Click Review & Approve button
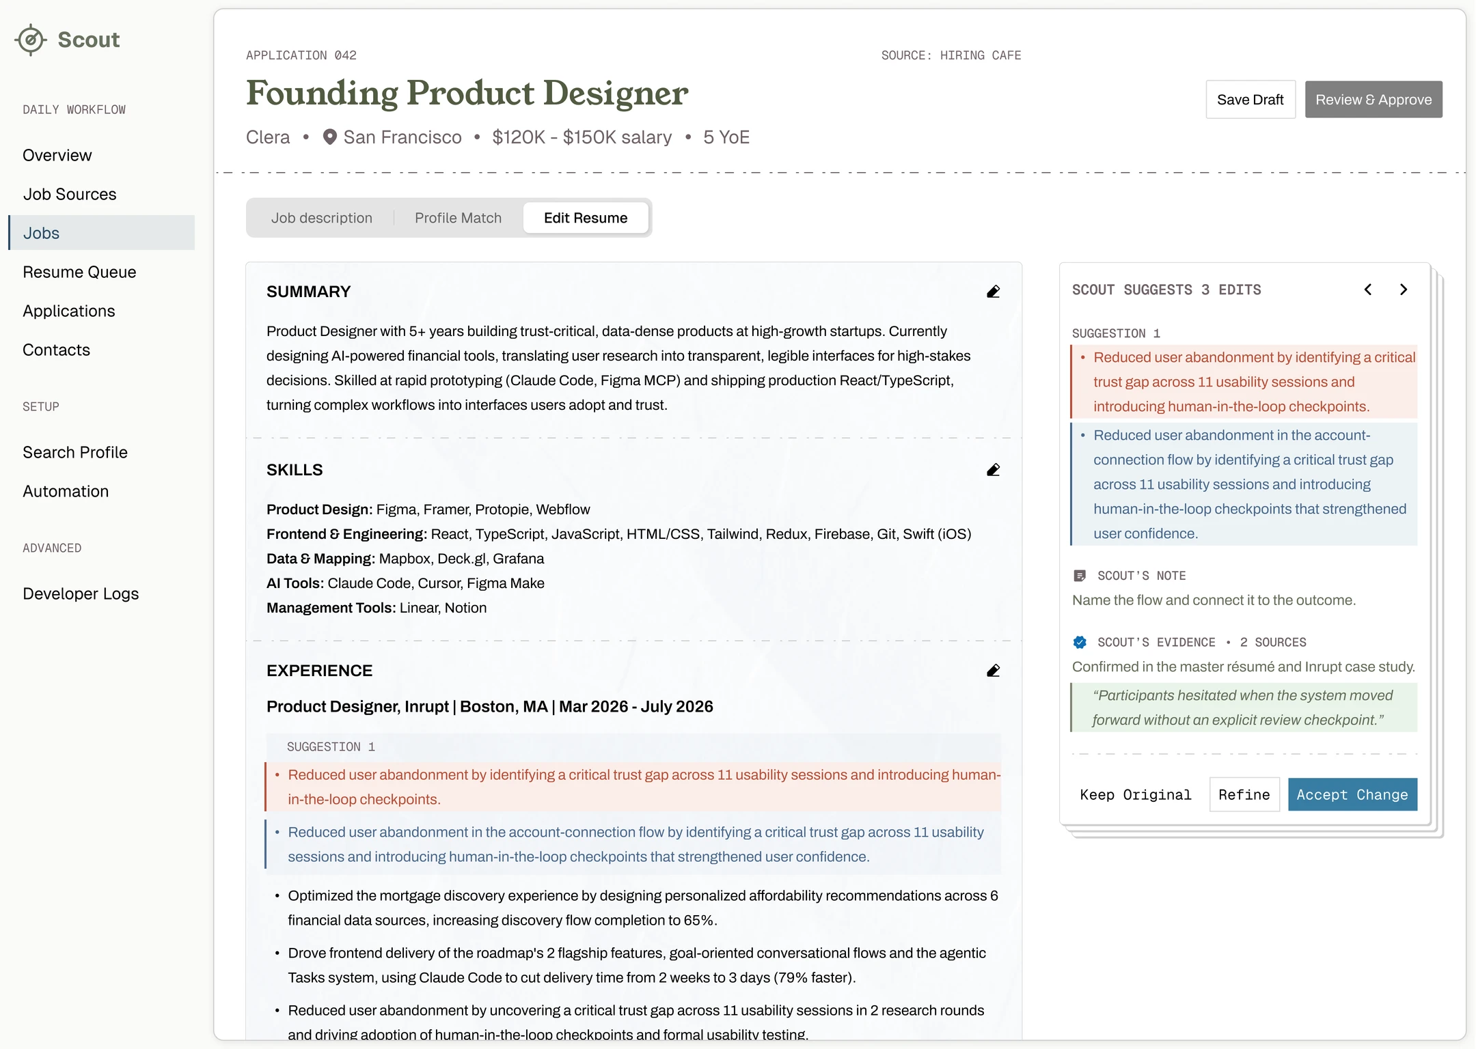The width and height of the screenshot is (1476, 1049). pyautogui.click(x=1373, y=100)
